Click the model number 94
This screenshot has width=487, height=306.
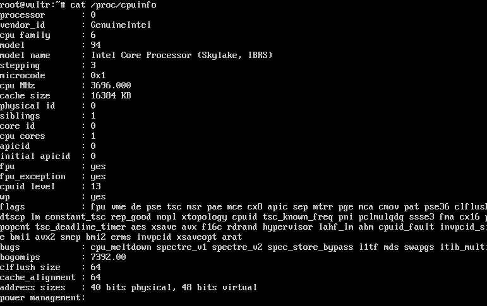click(95, 45)
